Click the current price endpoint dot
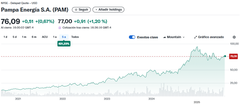The image size is (240, 105). [x=225, y=56]
